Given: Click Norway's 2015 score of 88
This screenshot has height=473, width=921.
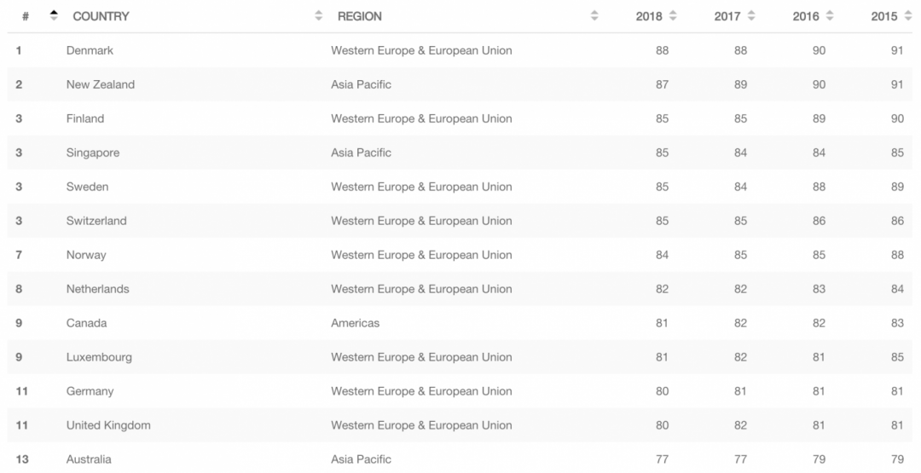Looking at the screenshot, I should click(897, 255).
